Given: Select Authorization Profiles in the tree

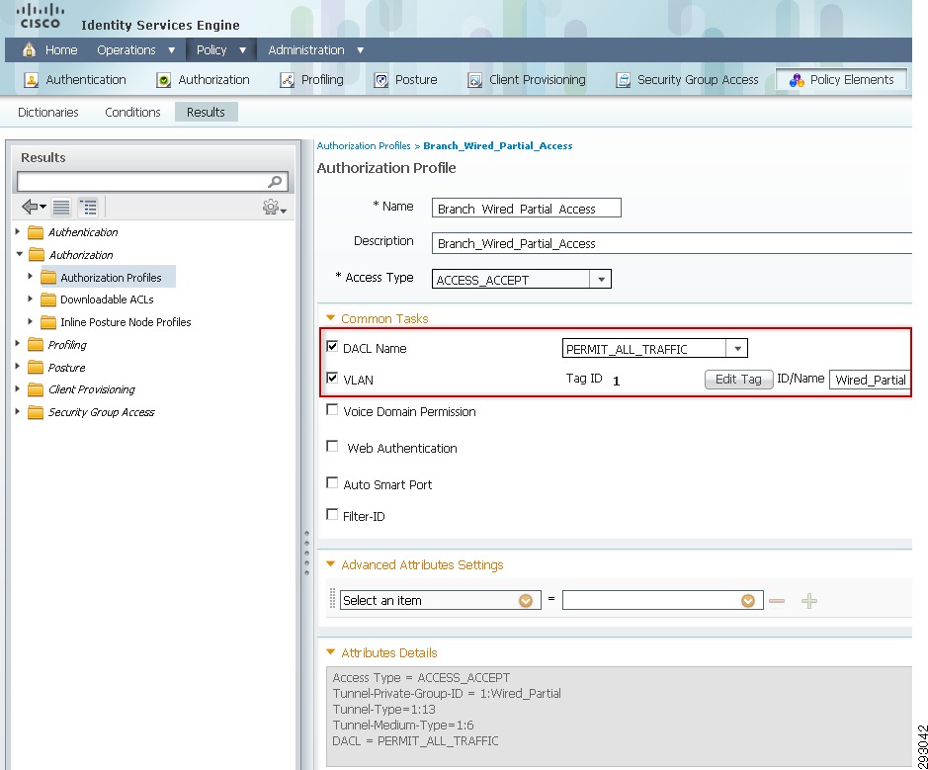Looking at the screenshot, I should click(x=111, y=278).
